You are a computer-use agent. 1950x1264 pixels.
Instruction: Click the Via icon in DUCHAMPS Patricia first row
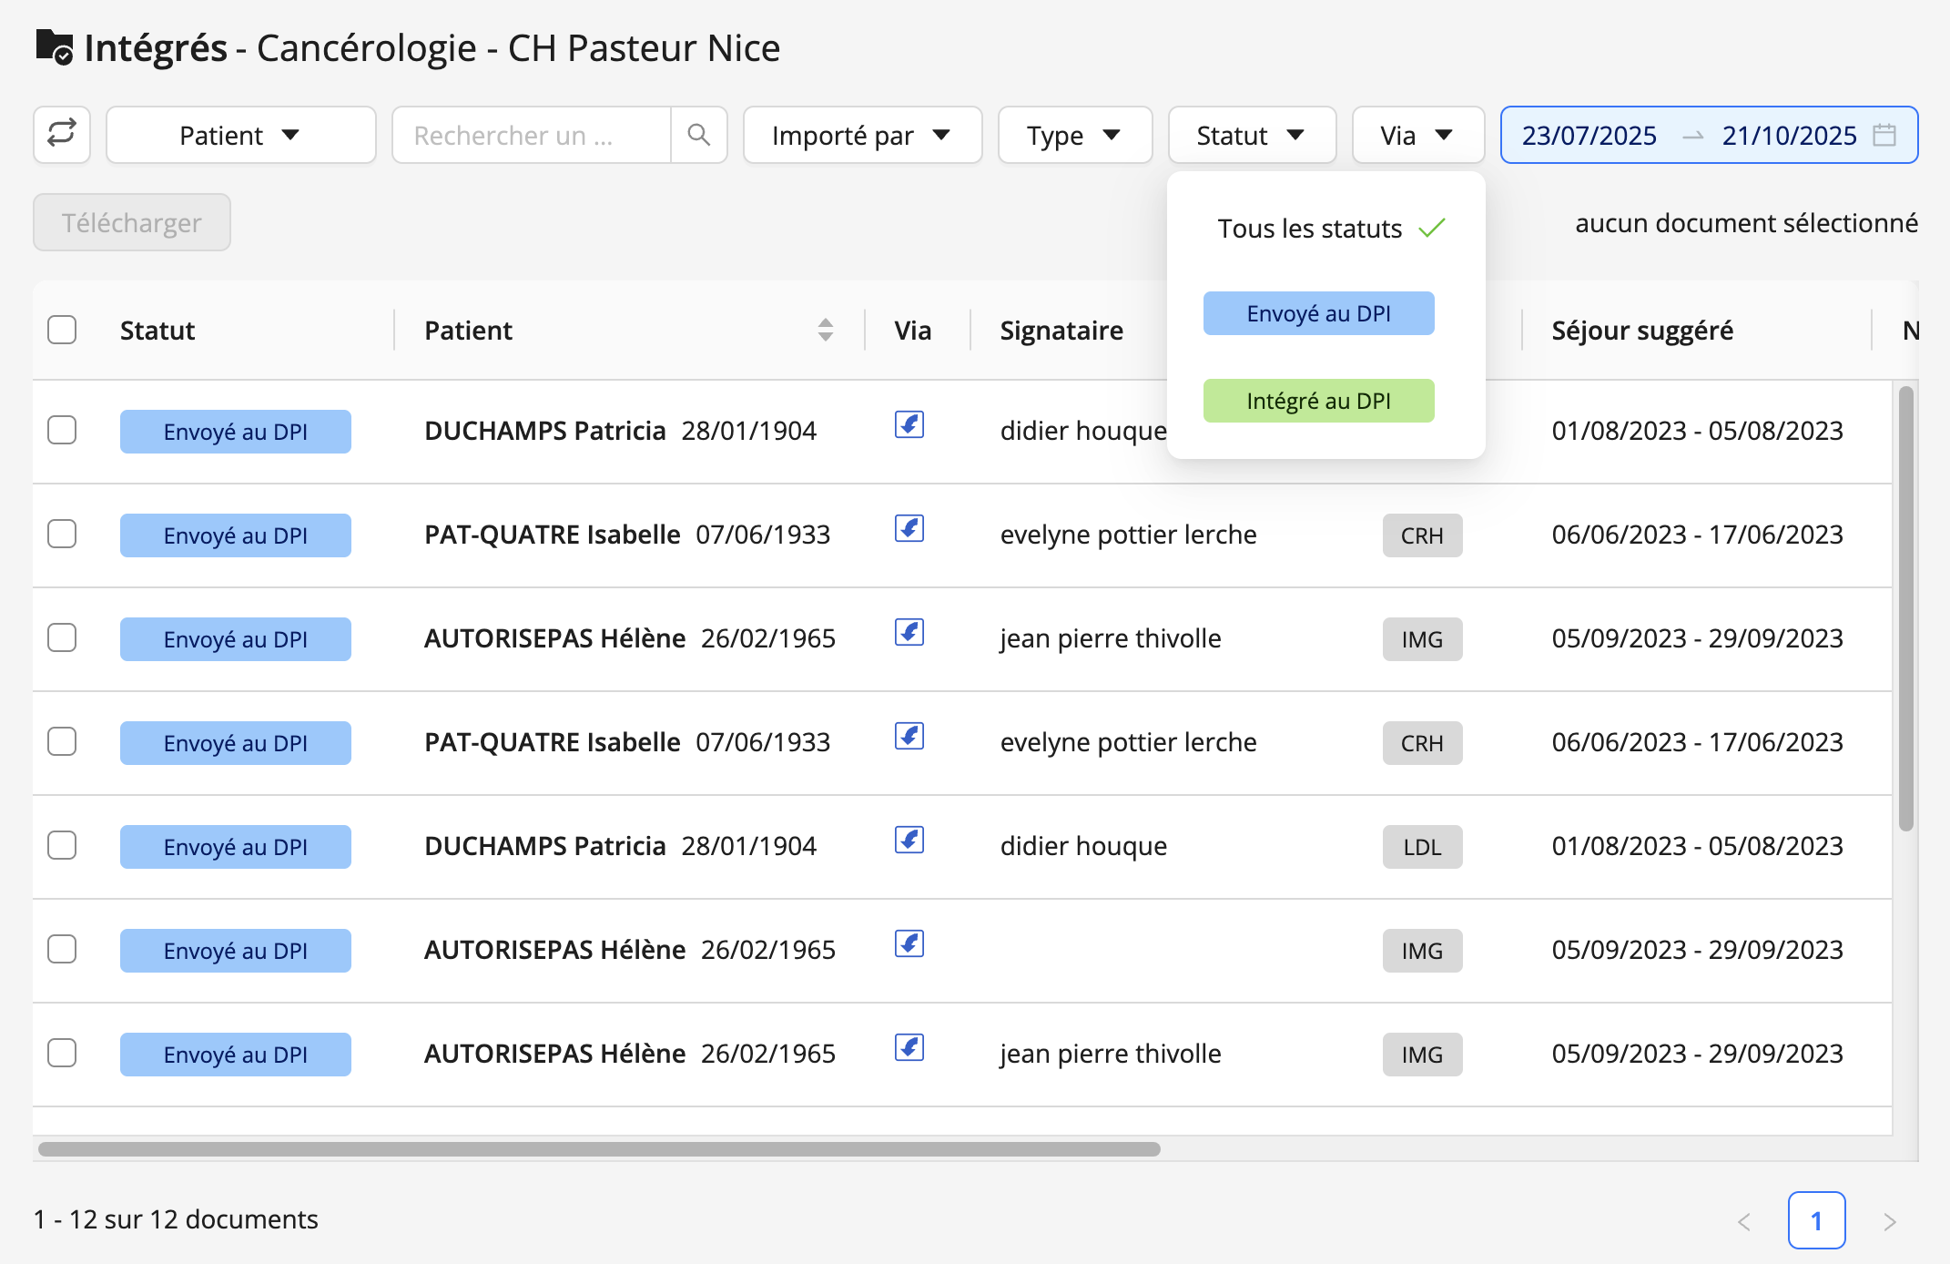pyautogui.click(x=909, y=424)
